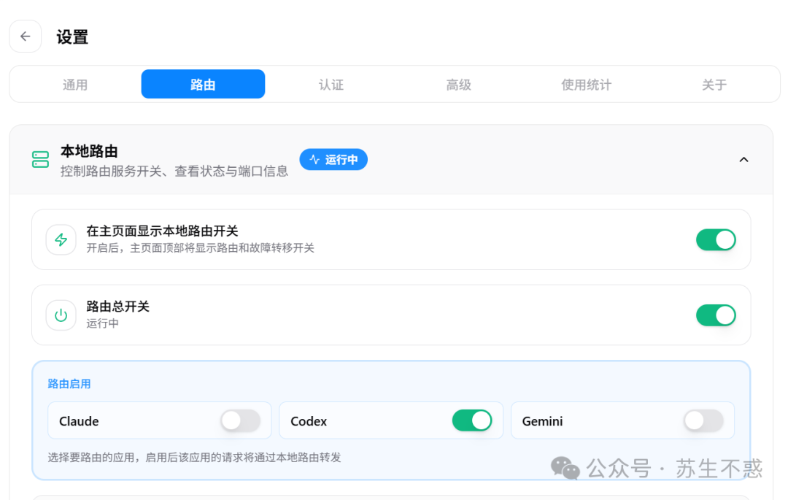The height and width of the screenshot is (500, 788).
Task: Show the 使用统计 tab
Action: point(586,85)
